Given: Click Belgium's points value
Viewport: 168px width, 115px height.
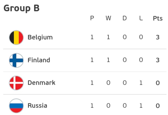Looking at the screenshot, I should (158, 37).
